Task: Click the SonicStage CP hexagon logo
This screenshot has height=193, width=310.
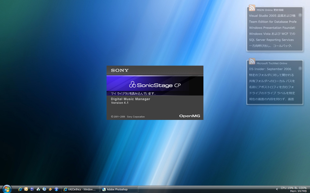Action: (132, 85)
